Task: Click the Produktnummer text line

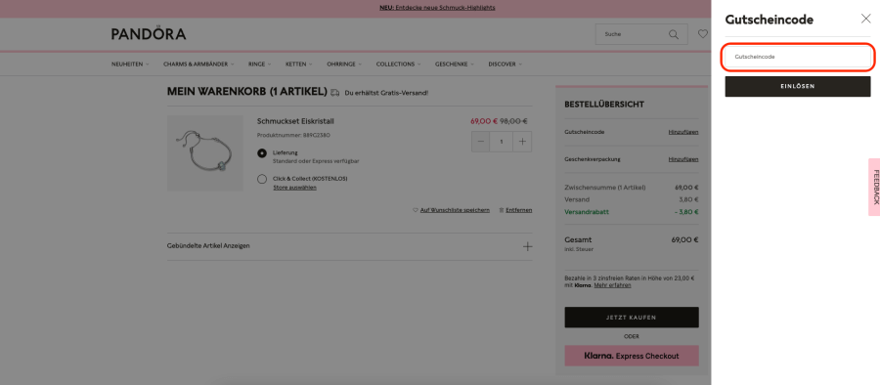Action: (x=293, y=135)
